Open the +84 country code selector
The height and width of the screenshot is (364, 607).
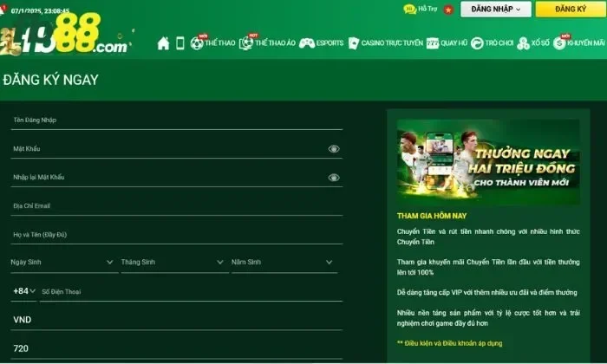pos(24,291)
